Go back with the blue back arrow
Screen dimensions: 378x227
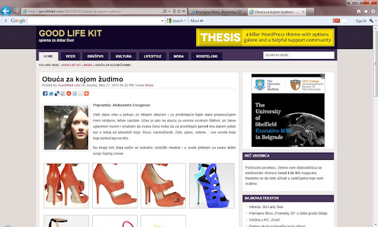(x=6, y=11)
